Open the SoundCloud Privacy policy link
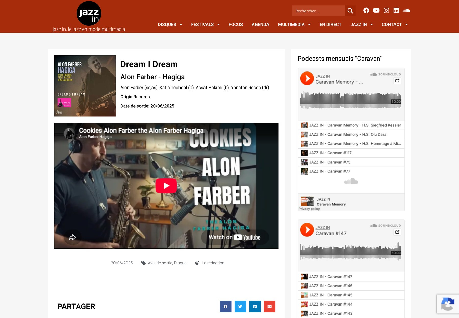The width and height of the screenshot is (459, 318). tap(309, 209)
